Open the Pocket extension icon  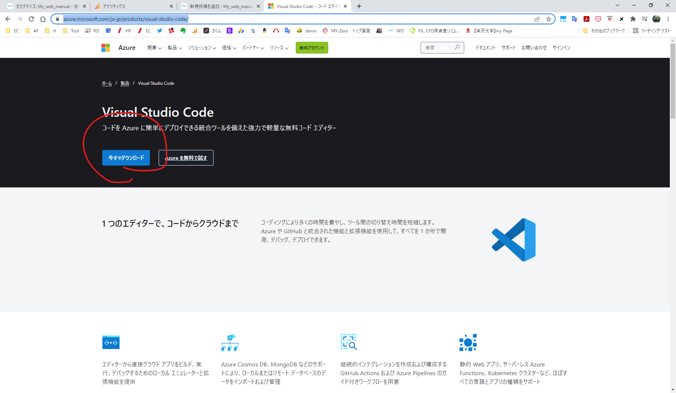598,19
